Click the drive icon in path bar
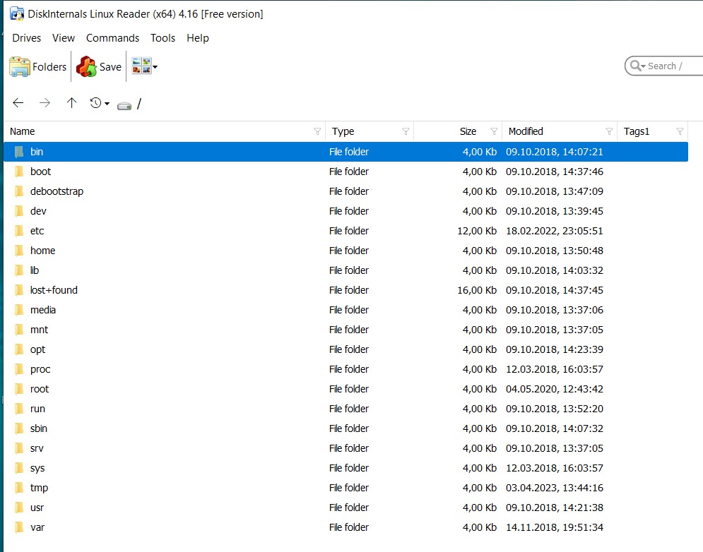This screenshot has height=552, width=703. tap(124, 104)
